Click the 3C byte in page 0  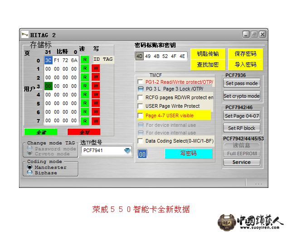coord(49,60)
